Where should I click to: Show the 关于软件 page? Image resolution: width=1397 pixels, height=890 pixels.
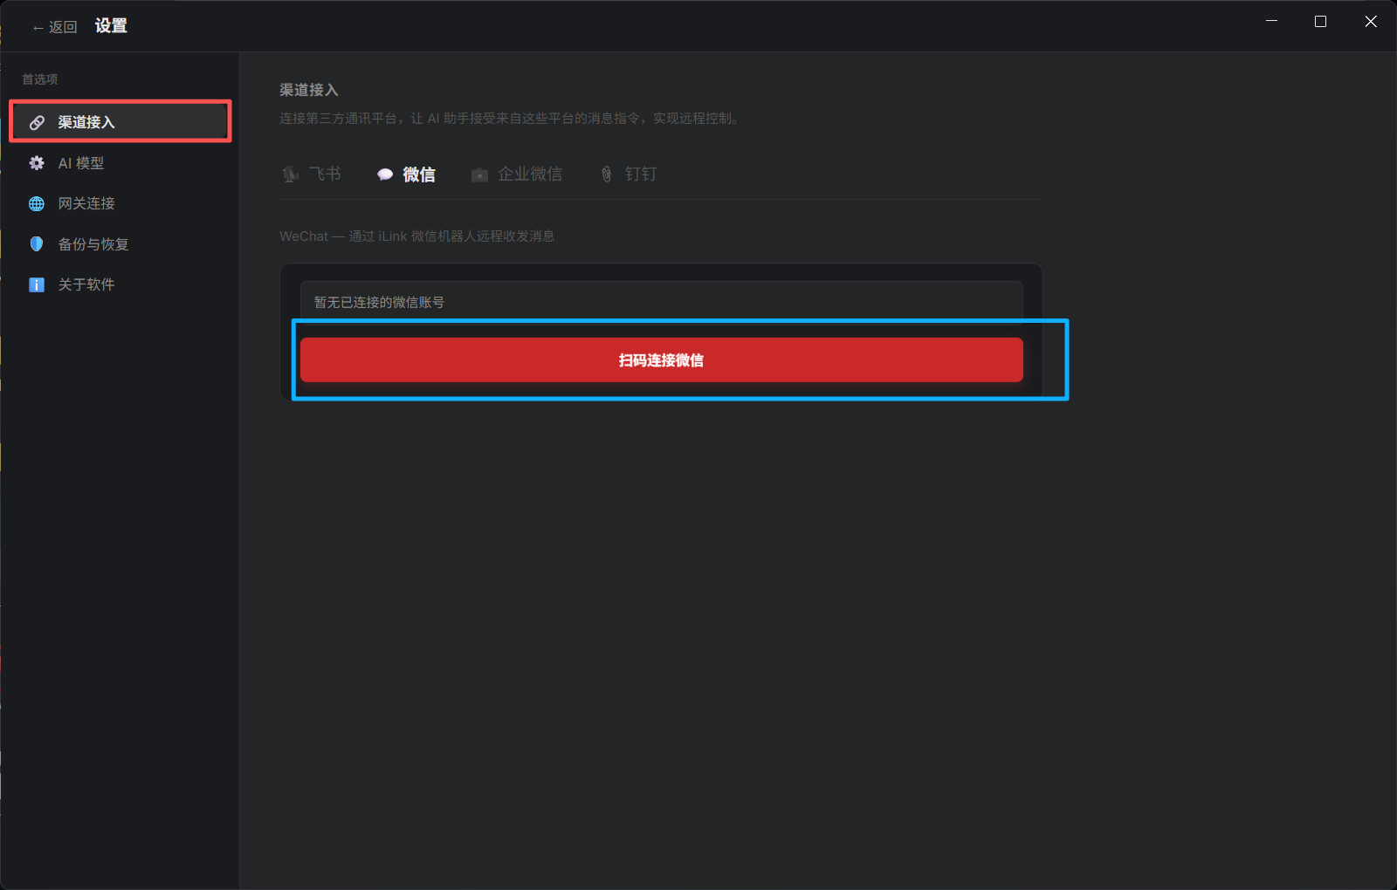click(120, 284)
